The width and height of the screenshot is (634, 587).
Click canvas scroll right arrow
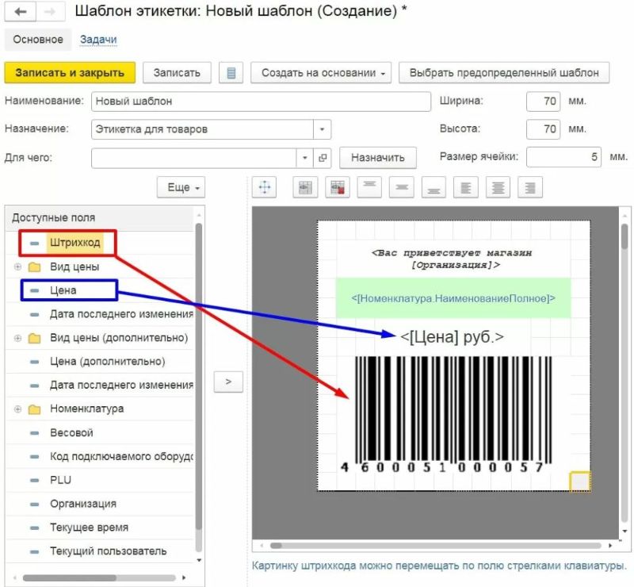click(610, 546)
